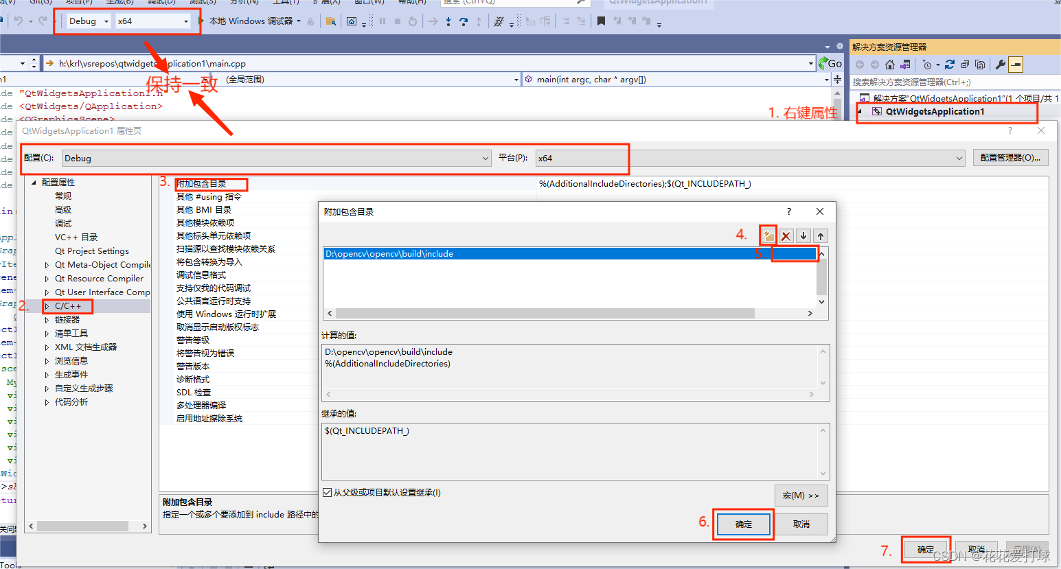Click the 宏(M) >> button

click(801, 496)
